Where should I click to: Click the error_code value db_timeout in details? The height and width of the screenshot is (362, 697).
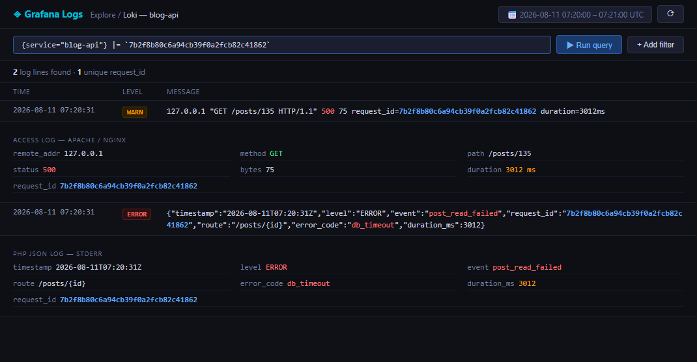point(309,283)
